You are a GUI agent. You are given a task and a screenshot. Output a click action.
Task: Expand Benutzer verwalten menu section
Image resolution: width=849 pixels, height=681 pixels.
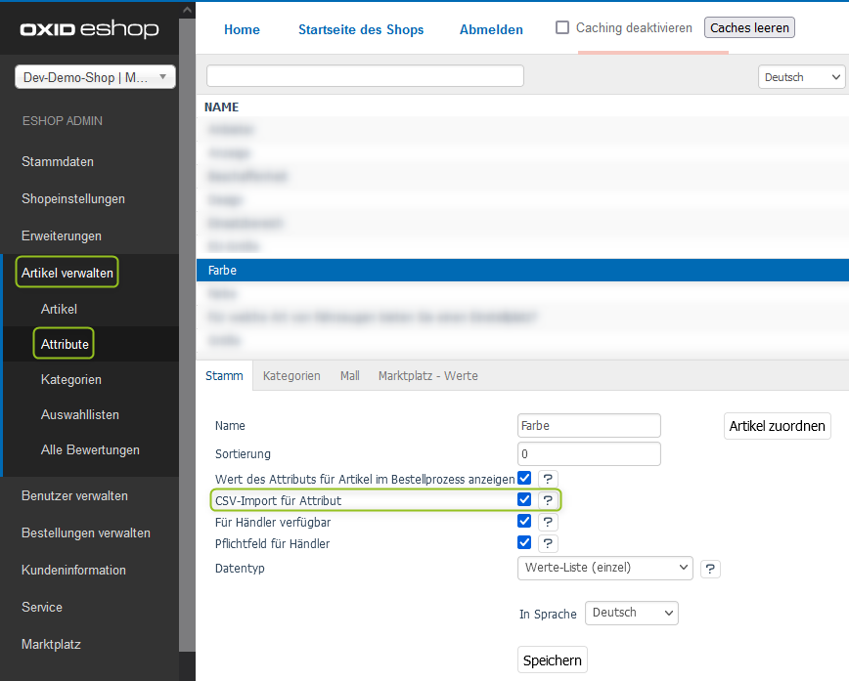tap(74, 496)
